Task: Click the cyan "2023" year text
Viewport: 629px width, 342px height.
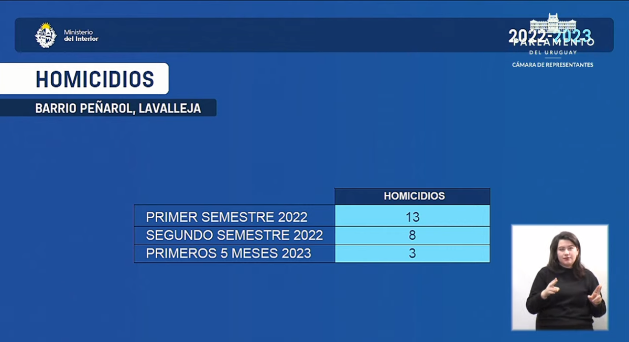Action: click(x=574, y=36)
